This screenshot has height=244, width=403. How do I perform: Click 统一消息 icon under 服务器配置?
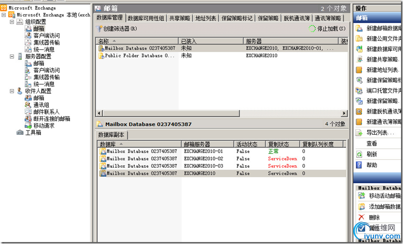coord(28,84)
